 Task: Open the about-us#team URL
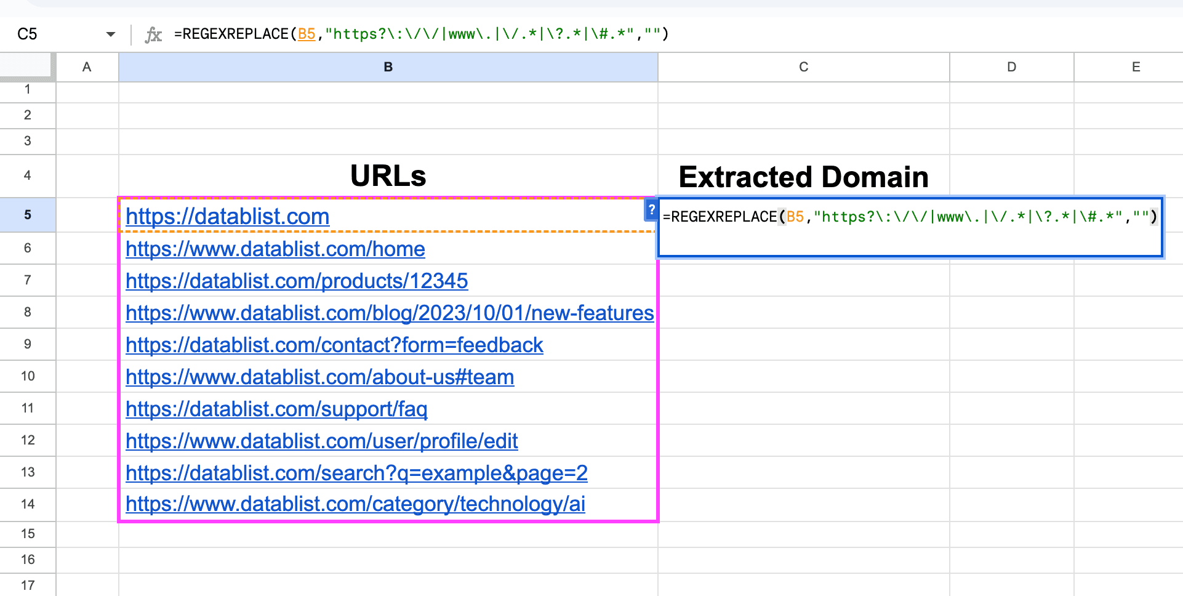[319, 377]
